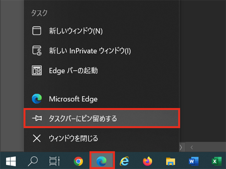
Task: Click タスクバーにピン留めする
Action: point(101,118)
